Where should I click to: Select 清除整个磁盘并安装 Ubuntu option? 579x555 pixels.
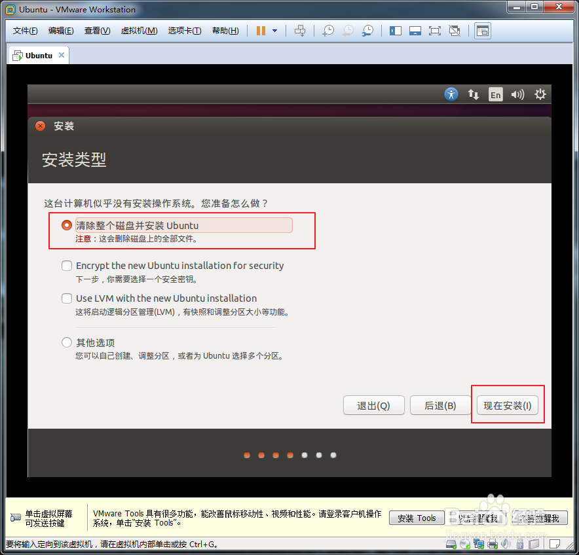(x=66, y=224)
